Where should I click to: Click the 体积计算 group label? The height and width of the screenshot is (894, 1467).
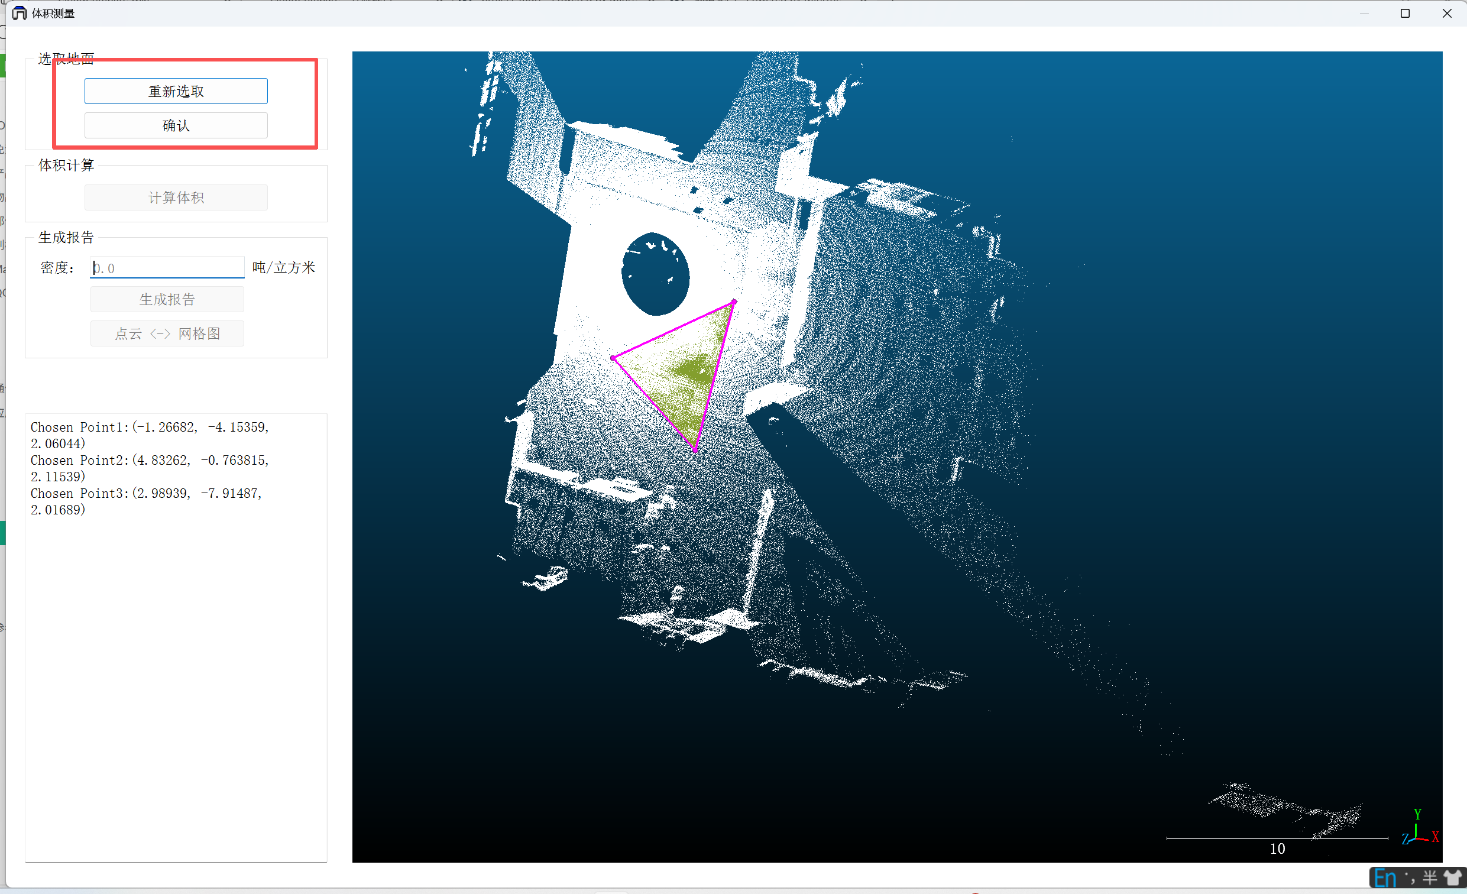pos(66,165)
